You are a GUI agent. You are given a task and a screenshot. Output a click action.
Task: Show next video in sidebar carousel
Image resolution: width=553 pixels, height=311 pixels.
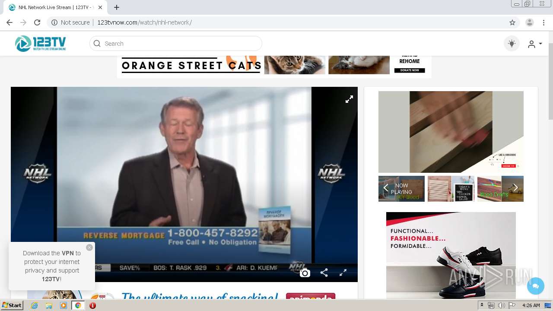click(x=515, y=188)
